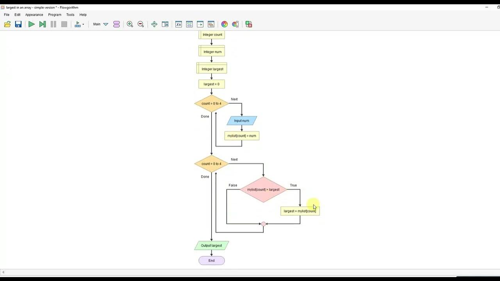The height and width of the screenshot is (281, 500).
Task: Zoom in on the flowchart
Action: click(x=130, y=24)
